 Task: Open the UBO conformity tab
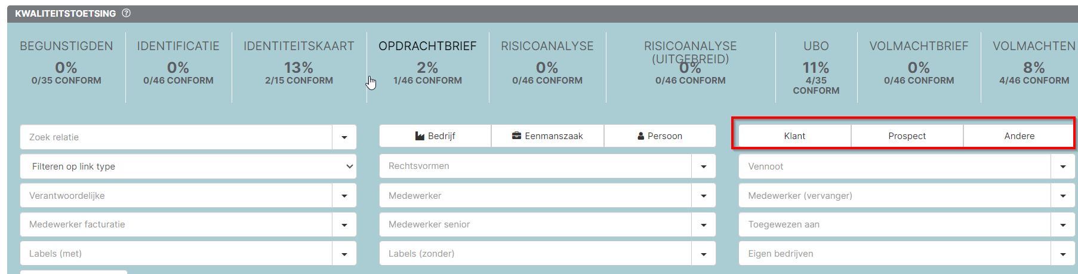coord(816,67)
